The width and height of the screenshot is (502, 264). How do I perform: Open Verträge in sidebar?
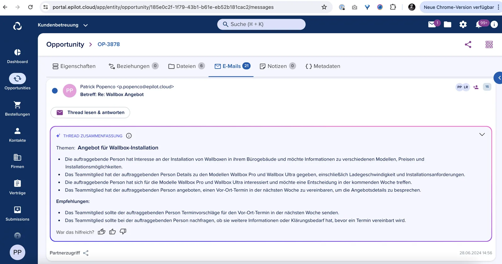click(x=17, y=187)
